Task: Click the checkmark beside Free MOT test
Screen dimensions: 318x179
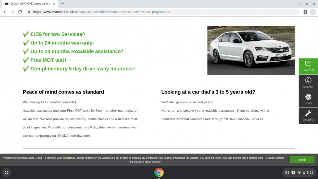Action: (26, 60)
